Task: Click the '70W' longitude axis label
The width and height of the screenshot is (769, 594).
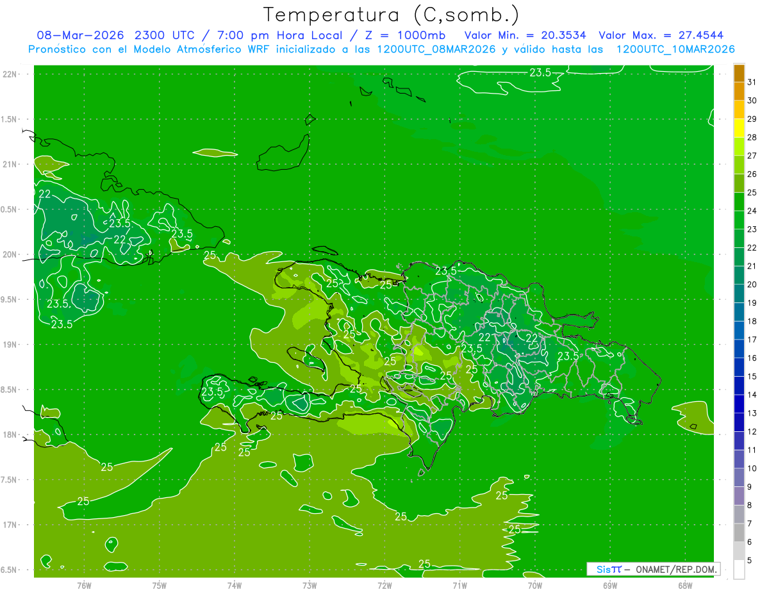Action: (535, 585)
